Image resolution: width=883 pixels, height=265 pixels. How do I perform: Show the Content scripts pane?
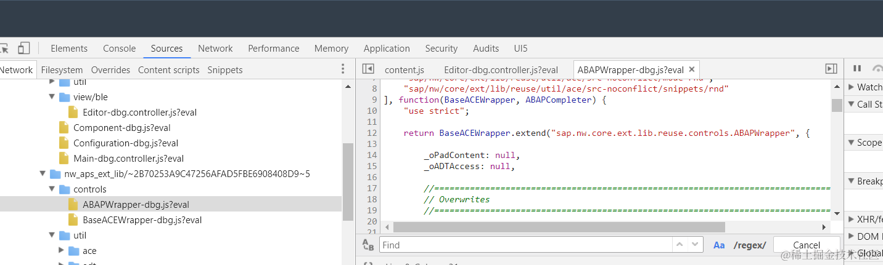click(169, 69)
